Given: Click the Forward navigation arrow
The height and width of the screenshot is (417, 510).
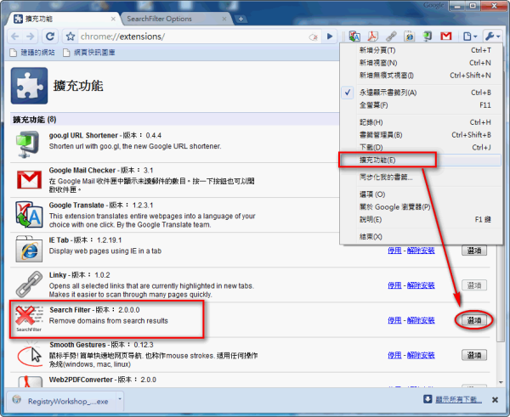Looking at the screenshot, I should tap(31, 37).
